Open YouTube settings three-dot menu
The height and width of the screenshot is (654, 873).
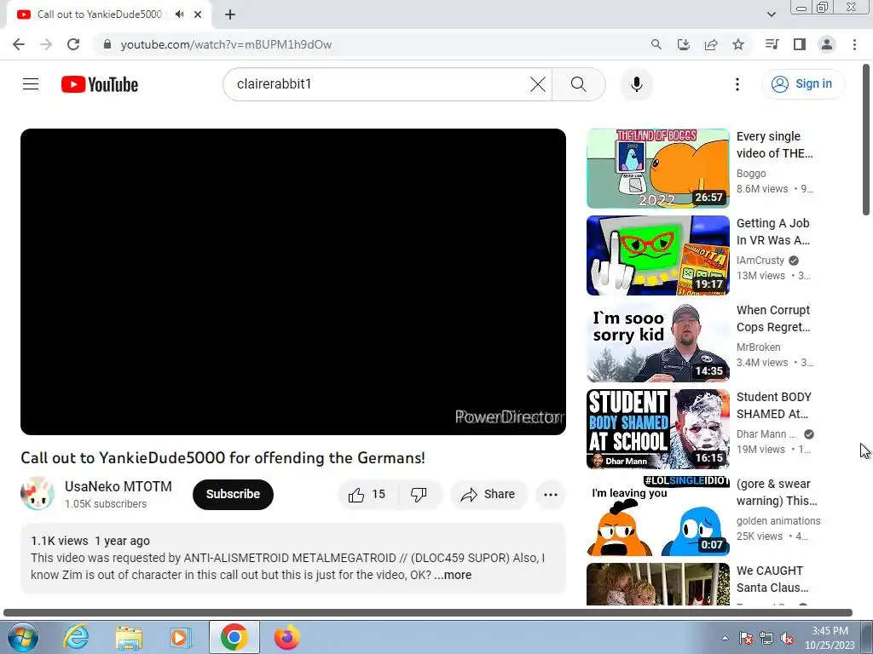pyautogui.click(x=737, y=84)
